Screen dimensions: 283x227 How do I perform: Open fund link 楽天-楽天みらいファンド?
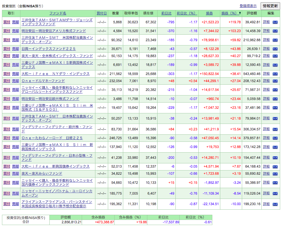click(x=42, y=174)
